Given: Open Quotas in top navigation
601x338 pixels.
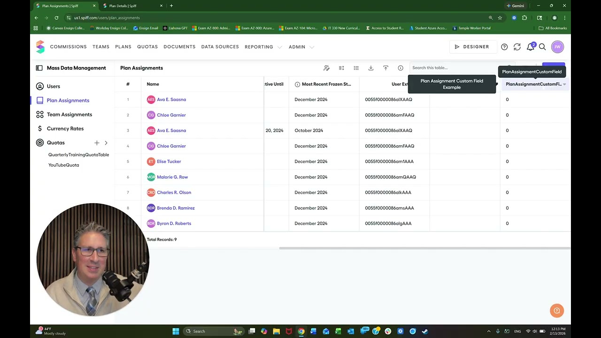Looking at the screenshot, I should coord(147,47).
